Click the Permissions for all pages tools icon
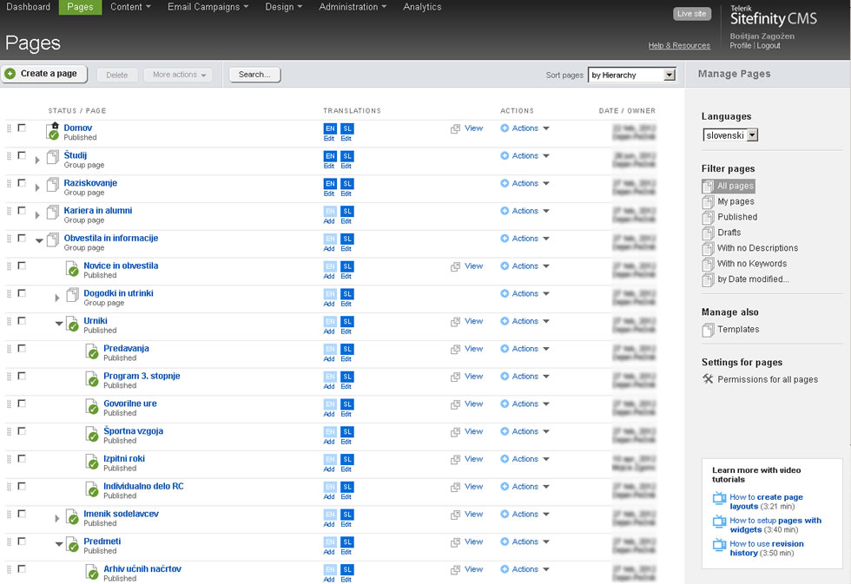The image size is (851, 584). [x=708, y=379]
